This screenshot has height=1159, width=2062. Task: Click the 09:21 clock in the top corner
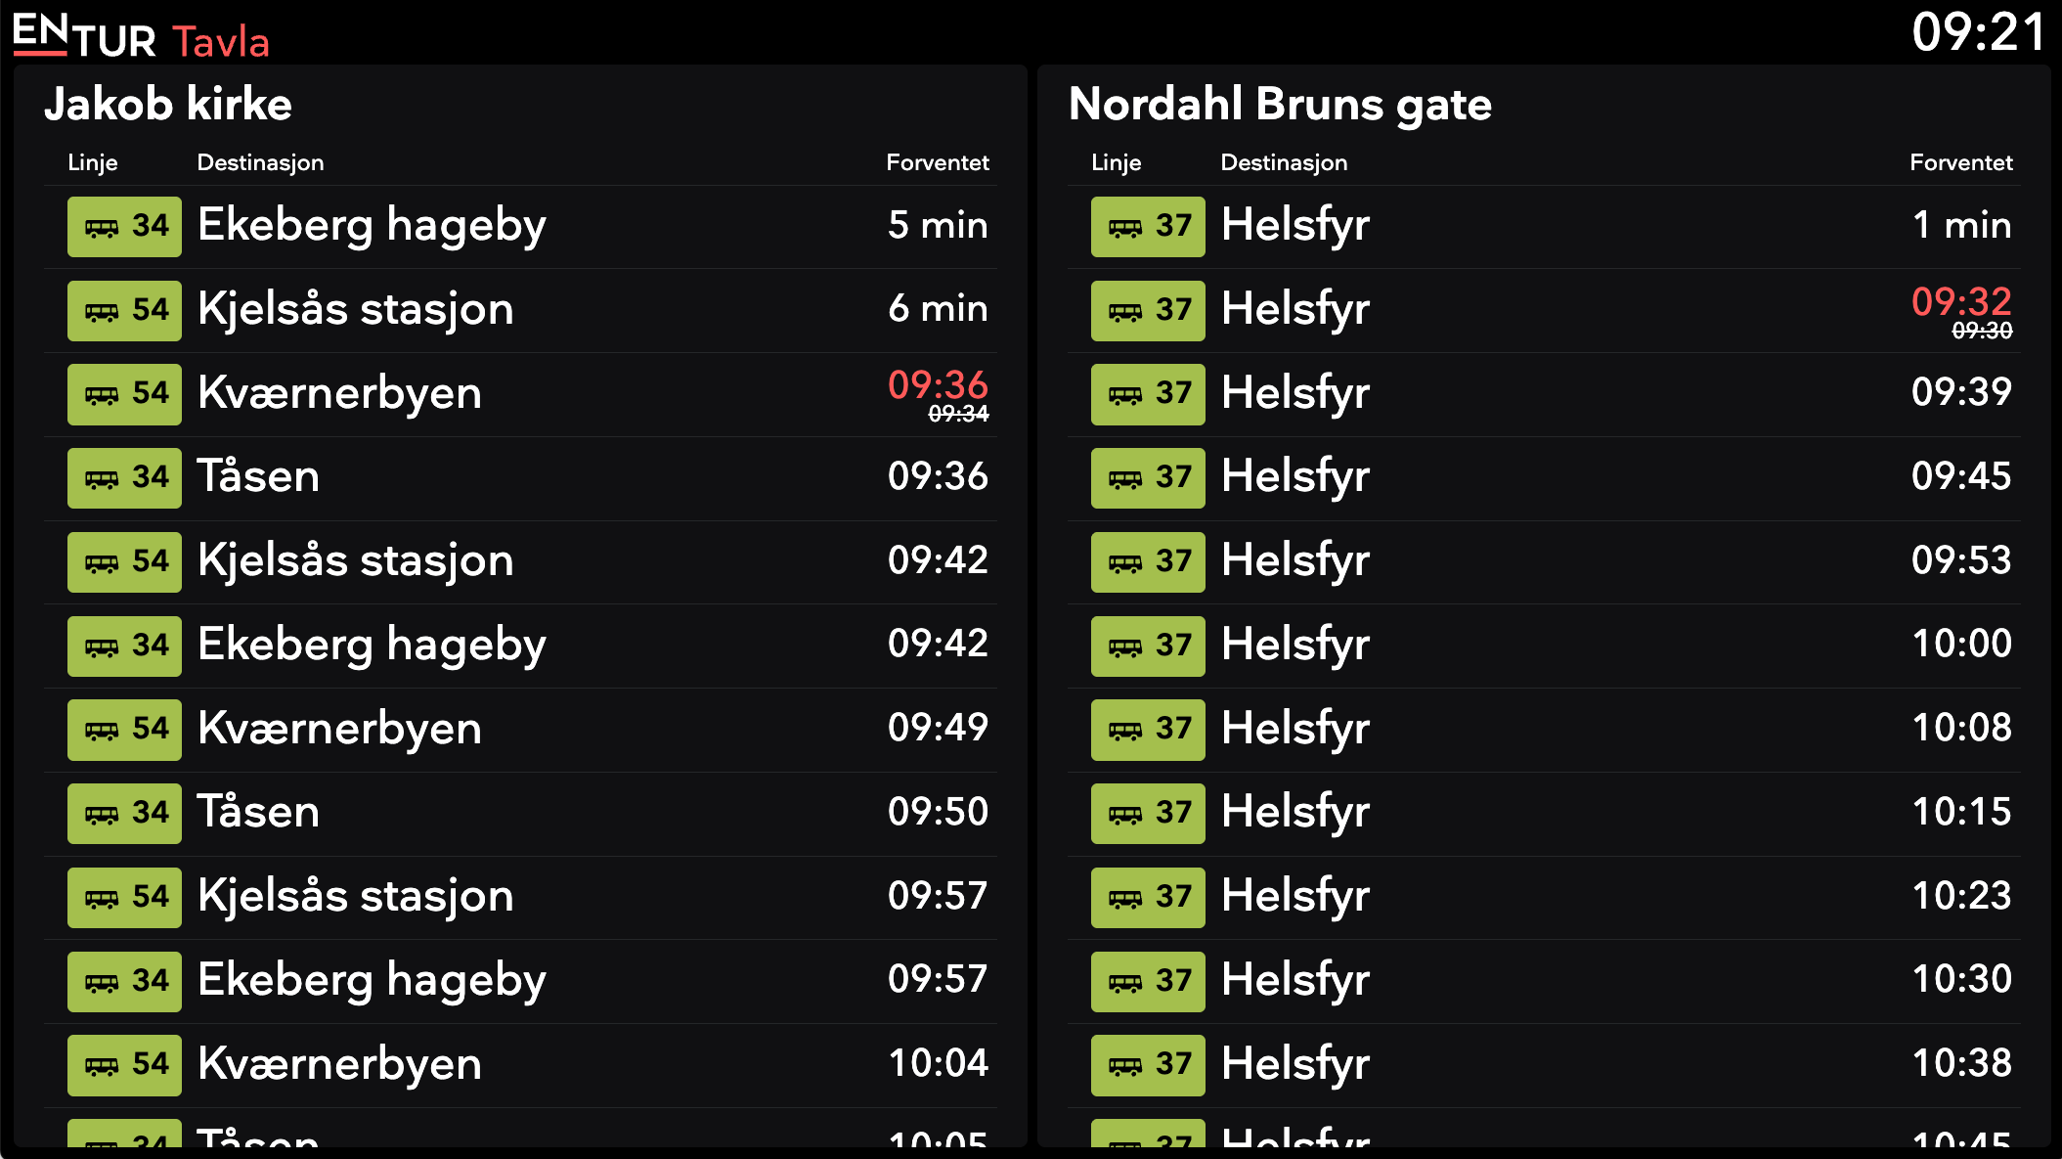(1978, 32)
